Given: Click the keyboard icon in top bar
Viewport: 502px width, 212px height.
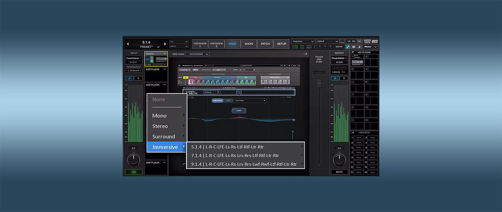Looking at the screenshot, I should tap(354, 46).
